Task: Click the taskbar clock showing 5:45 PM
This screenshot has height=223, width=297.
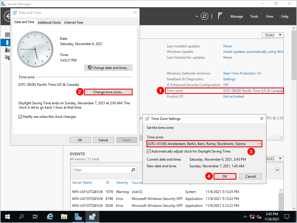Action: click(272, 217)
